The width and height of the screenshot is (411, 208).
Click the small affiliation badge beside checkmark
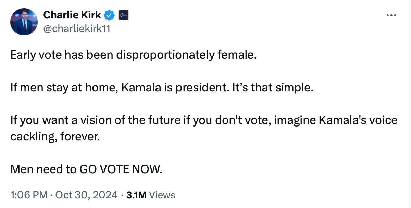click(x=124, y=15)
